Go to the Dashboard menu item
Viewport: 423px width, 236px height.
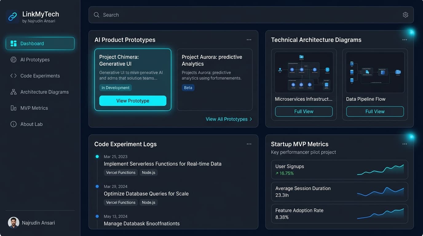40,43
